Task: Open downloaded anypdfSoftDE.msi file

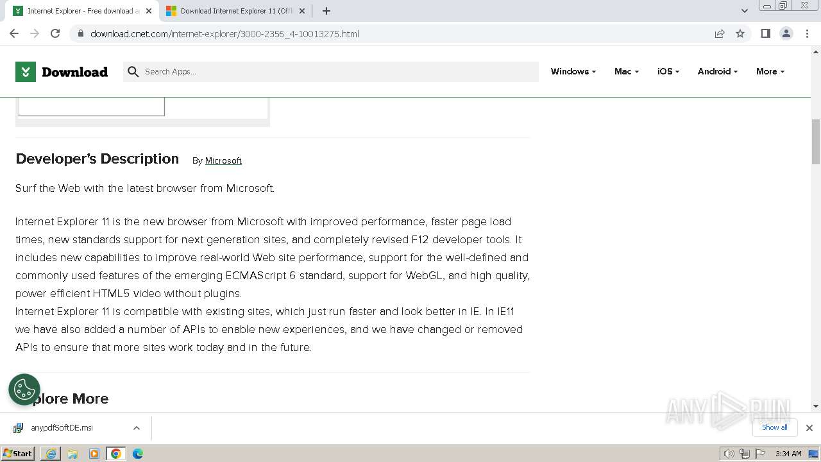Action: (x=62, y=428)
